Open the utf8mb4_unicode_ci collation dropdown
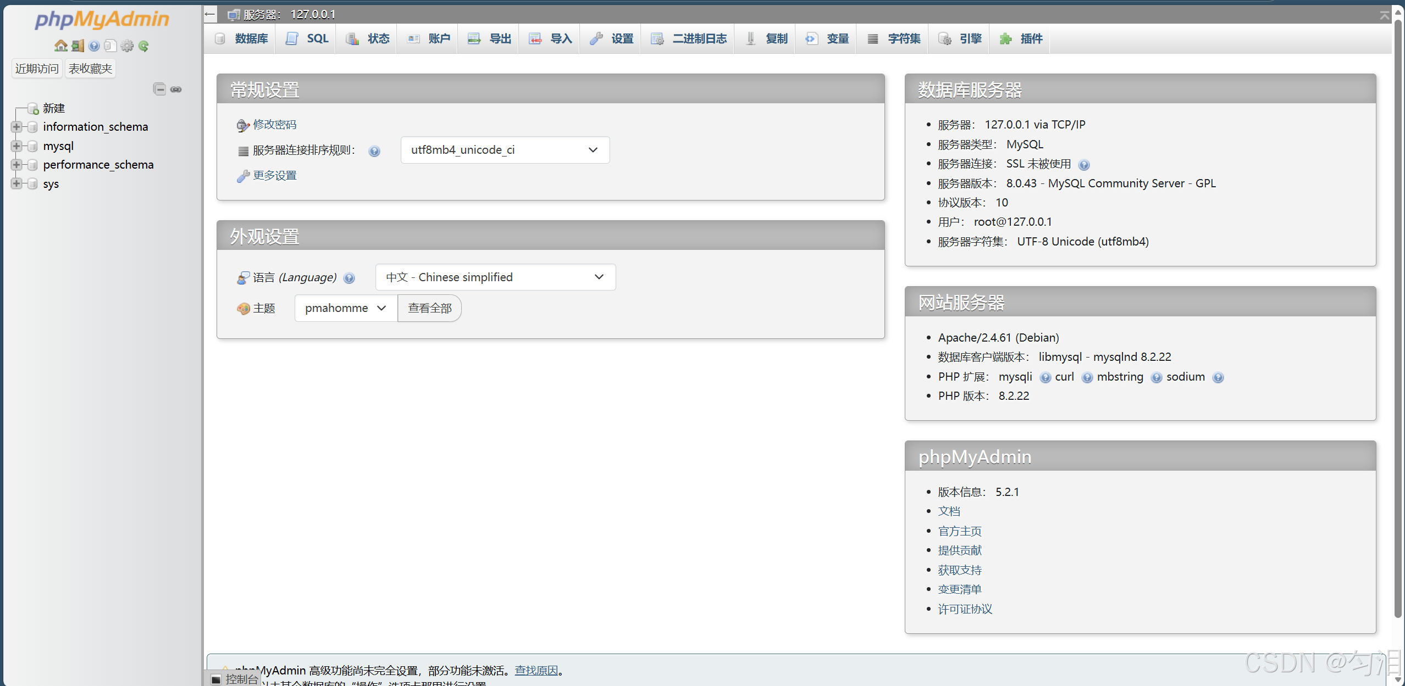The width and height of the screenshot is (1405, 686). coord(505,150)
